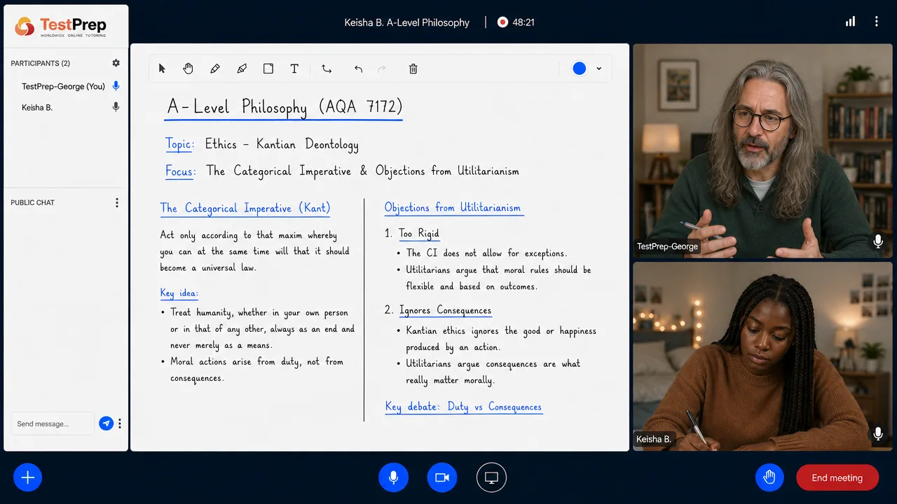Mute TestPrep-George in the participants list
Screen dimensions: 897x504
pos(116,86)
